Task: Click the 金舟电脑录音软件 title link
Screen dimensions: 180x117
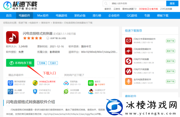Action: coord(142,80)
